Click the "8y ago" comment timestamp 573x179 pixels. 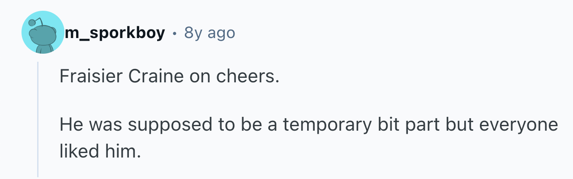pyautogui.click(x=209, y=33)
